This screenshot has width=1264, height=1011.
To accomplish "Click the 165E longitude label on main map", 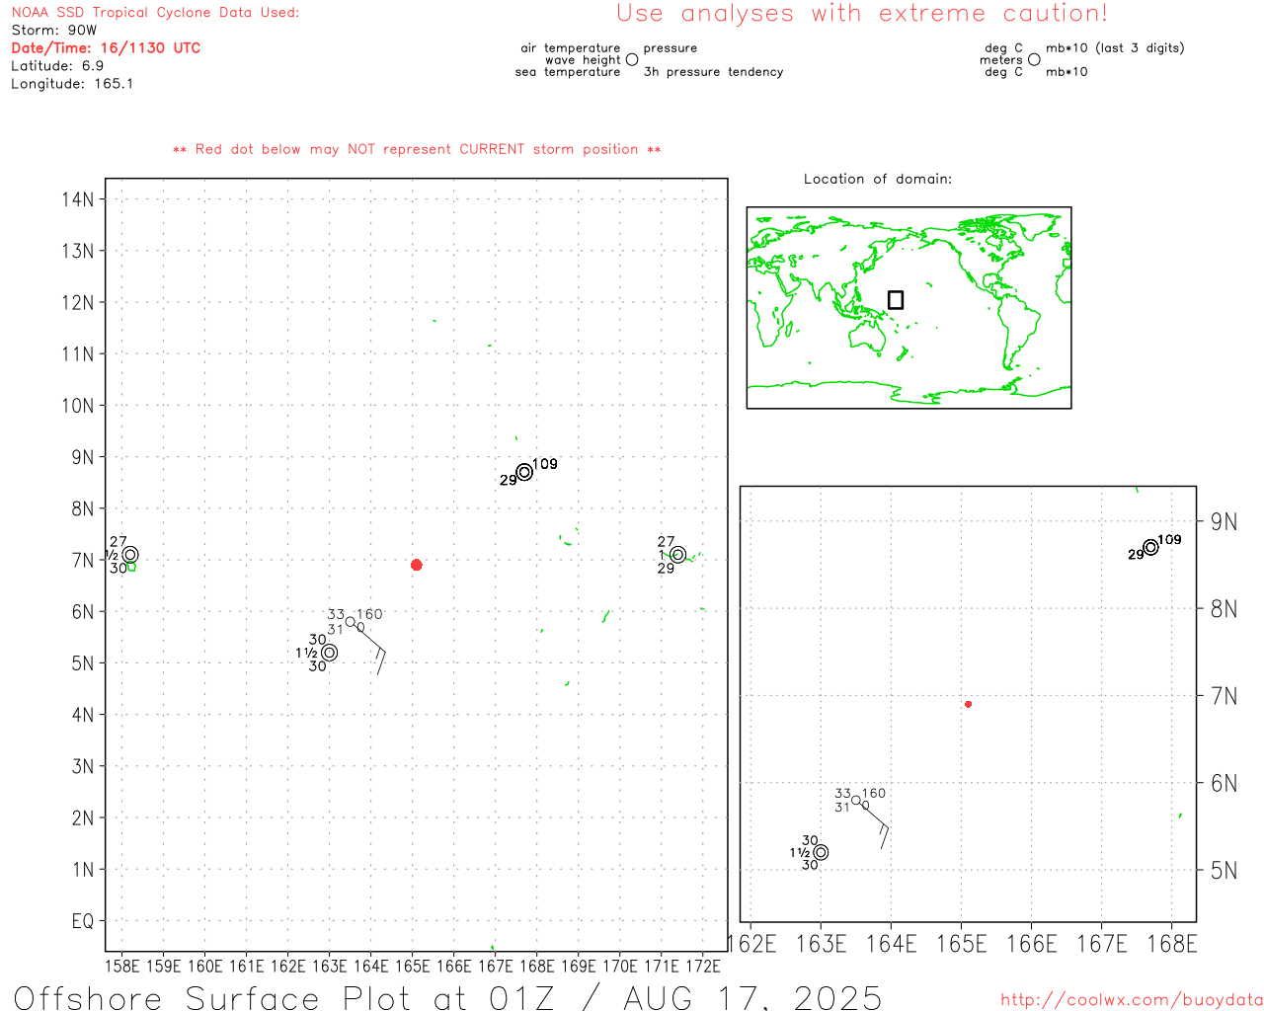I will 413,966.
